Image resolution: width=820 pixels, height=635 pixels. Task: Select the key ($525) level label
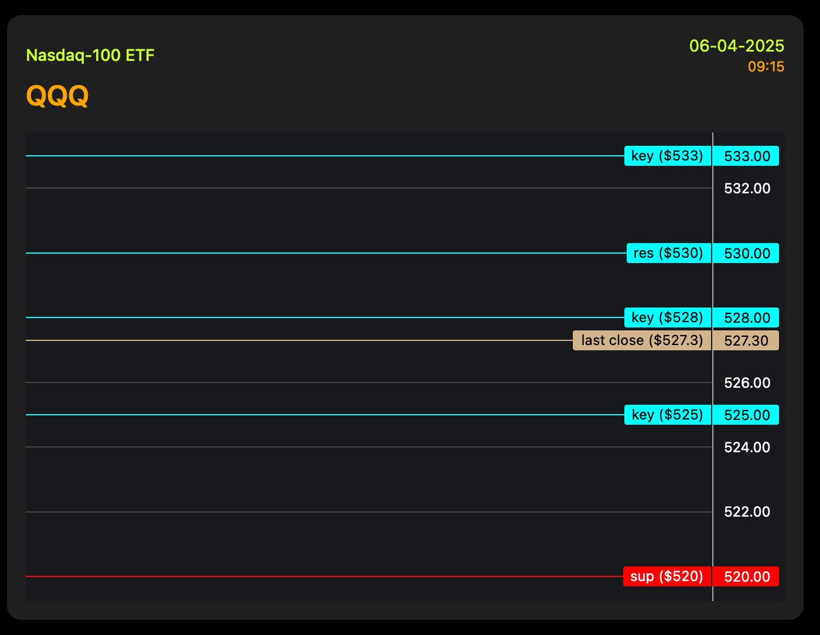coord(667,415)
